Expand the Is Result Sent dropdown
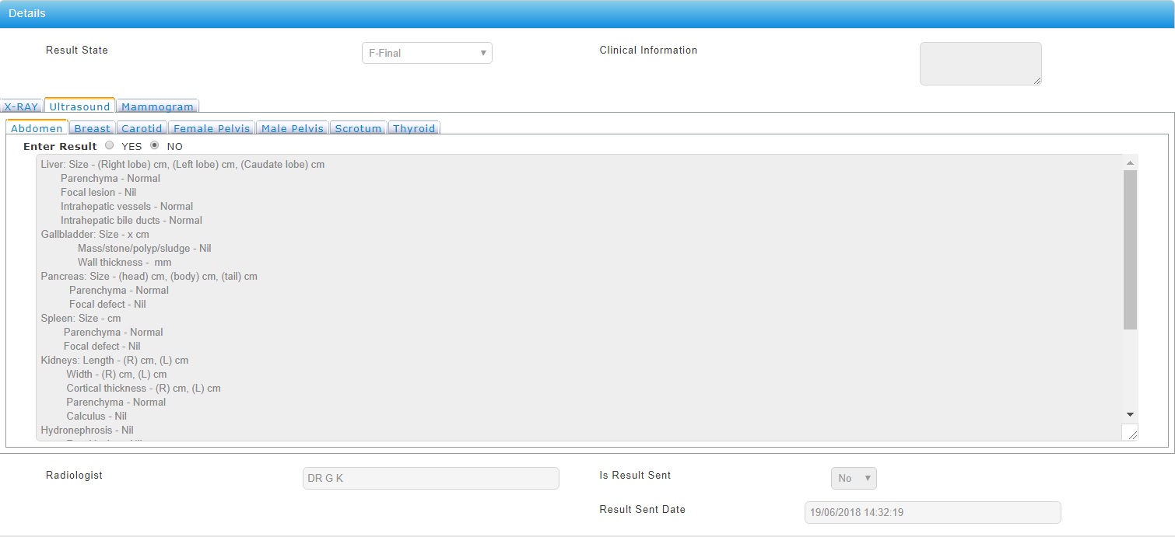The width and height of the screenshot is (1175, 537). (853, 479)
